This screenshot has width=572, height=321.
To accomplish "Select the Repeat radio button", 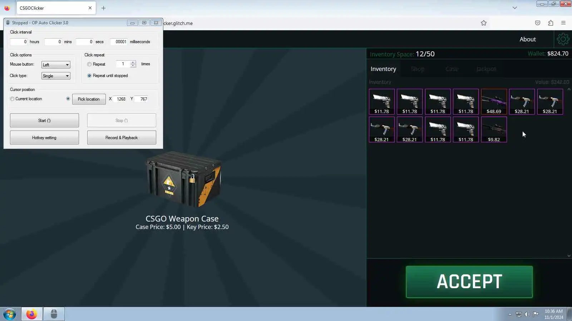I will [x=89, y=64].
